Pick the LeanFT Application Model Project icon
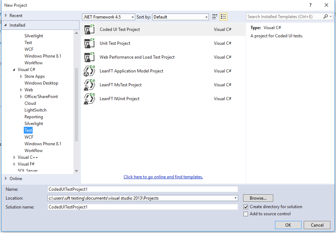The image size is (336, 233). (89, 71)
